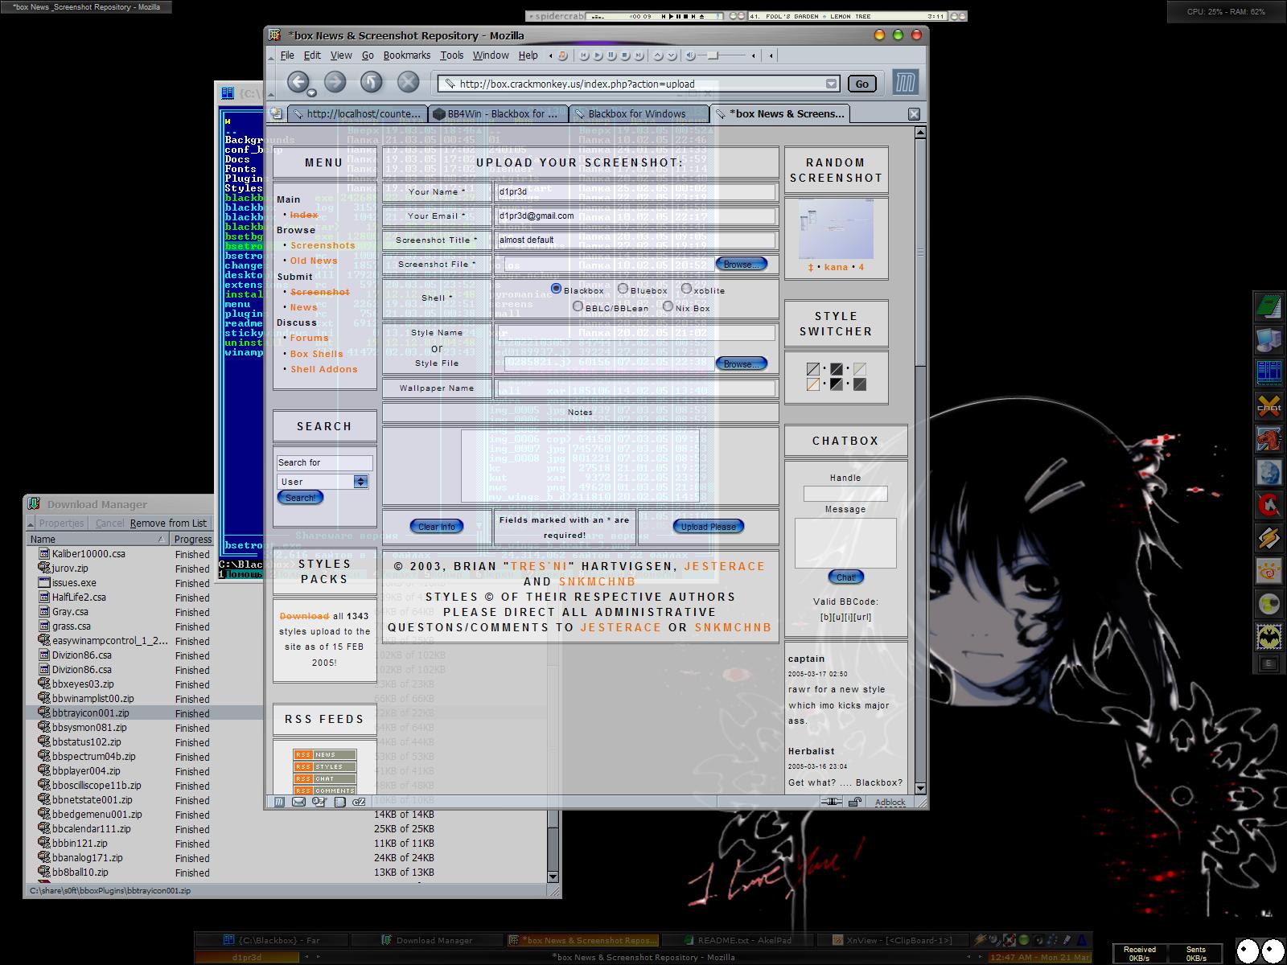
Task: Go back with the Mozilla Back button
Action: tap(298, 81)
